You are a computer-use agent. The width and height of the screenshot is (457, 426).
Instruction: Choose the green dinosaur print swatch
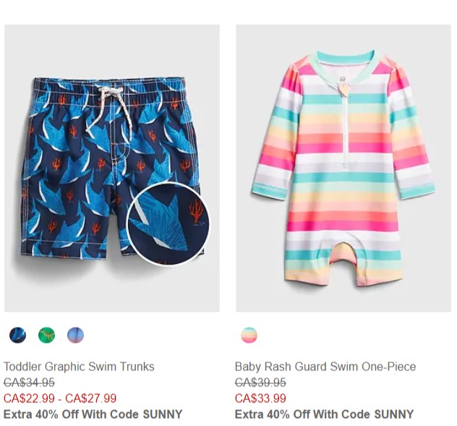coord(46,335)
